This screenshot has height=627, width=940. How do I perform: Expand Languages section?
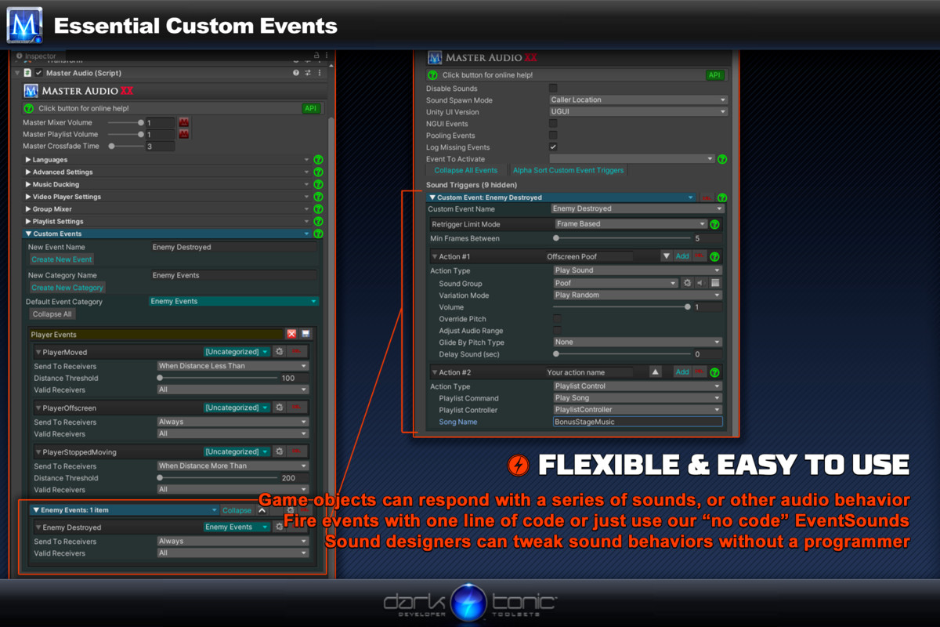click(29, 160)
